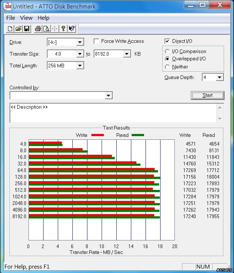Print results with the printer icon
The width and height of the screenshot is (234, 273).
click(x=38, y=29)
